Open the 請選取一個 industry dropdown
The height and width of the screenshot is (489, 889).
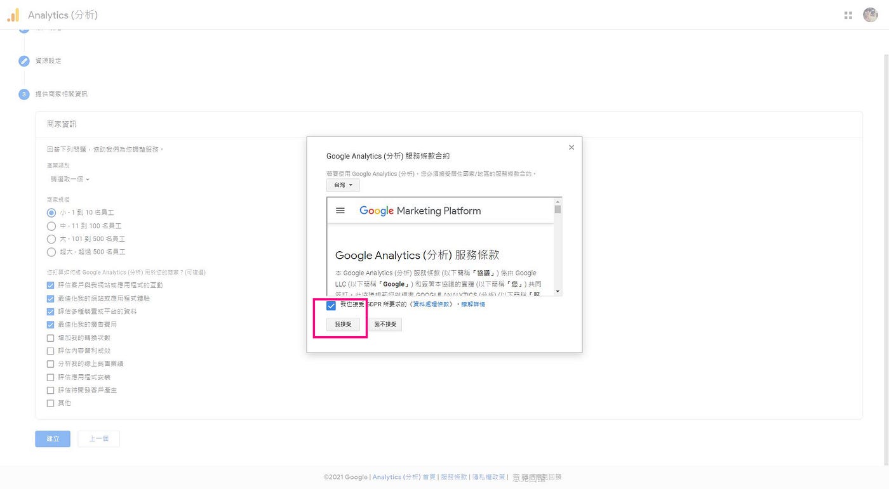70,179
